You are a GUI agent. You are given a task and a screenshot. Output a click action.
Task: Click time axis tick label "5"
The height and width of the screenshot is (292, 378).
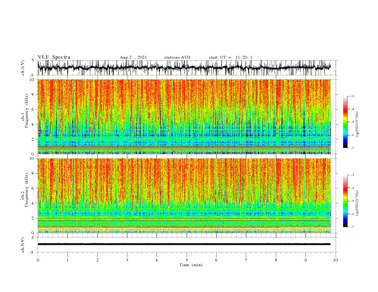click(187, 260)
